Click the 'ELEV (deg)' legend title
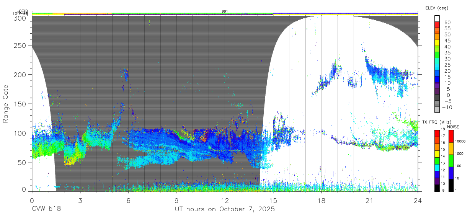The height and width of the screenshot is (217, 470). click(436, 8)
